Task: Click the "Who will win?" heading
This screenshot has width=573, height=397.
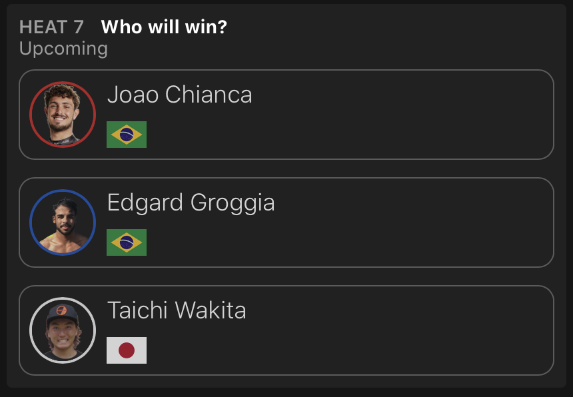Action: click(x=164, y=27)
